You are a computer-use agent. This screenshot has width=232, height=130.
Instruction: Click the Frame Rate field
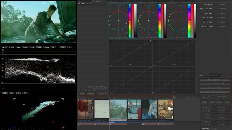click(220, 129)
